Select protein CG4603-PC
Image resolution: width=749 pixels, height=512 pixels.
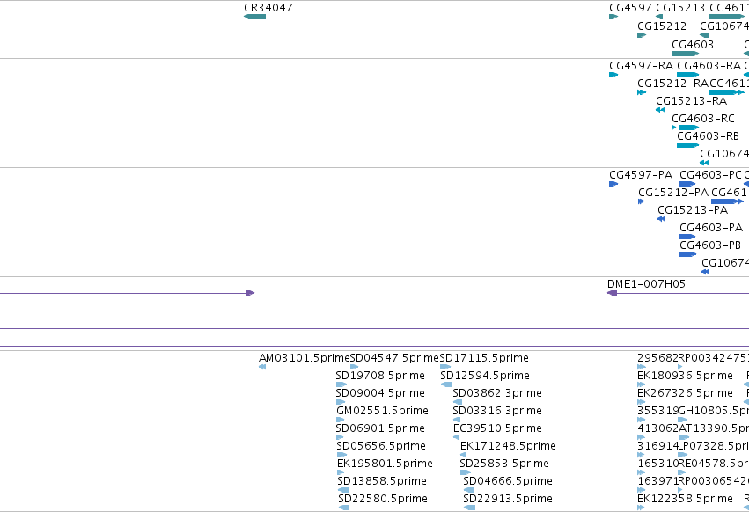coord(687,184)
